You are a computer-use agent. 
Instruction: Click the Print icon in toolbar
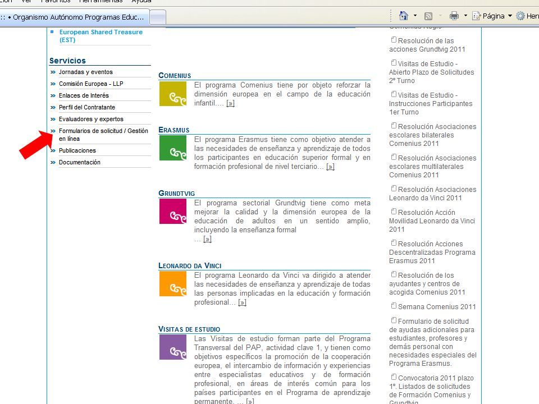tap(454, 16)
